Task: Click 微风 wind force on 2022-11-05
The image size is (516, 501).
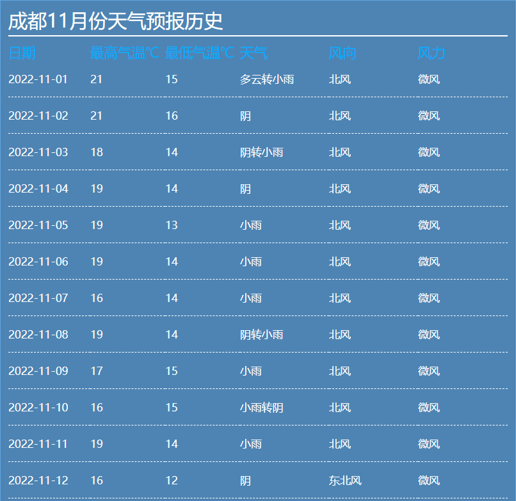Action: pos(429,225)
